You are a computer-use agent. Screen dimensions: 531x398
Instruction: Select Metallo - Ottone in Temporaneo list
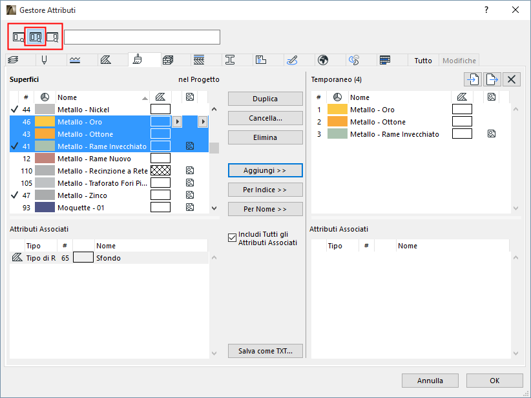pos(411,122)
